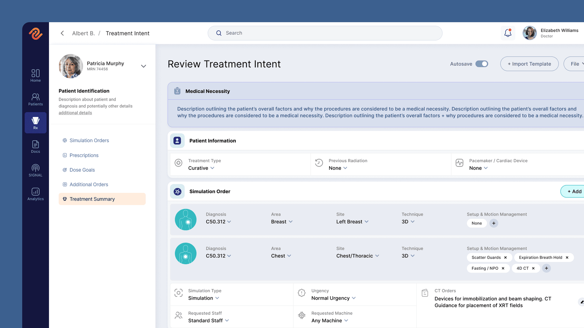This screenshot has height=328, width=584.
Task: Open the Normal Urgency dropdown
Action: point(334,298)
